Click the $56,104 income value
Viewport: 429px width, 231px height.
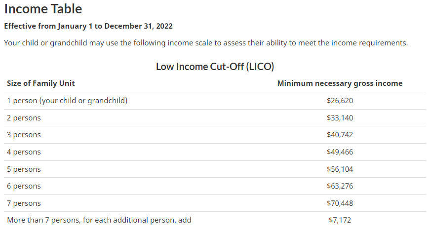click(x=340, y=169)
